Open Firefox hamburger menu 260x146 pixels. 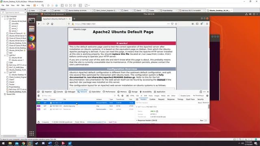(207, 24)
